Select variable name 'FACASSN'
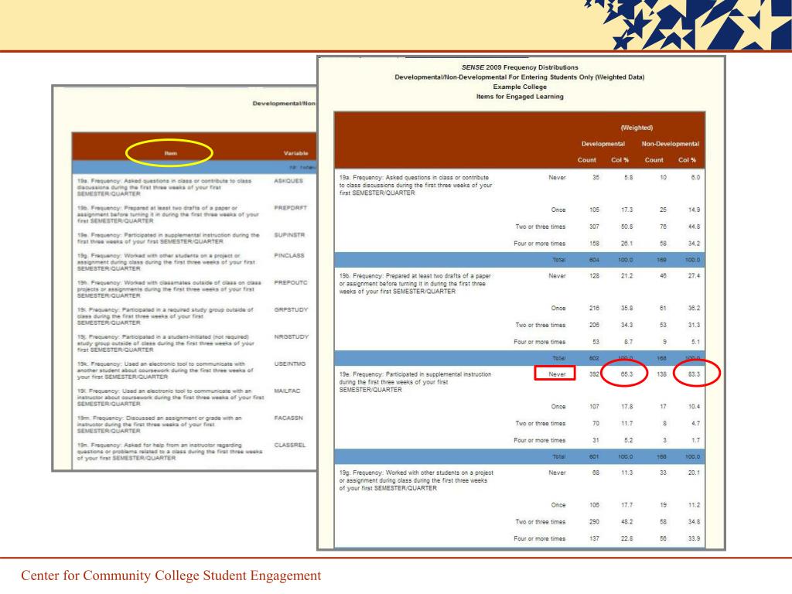The height and width of the screenshot is (594, 792). (x=288, y=418)
